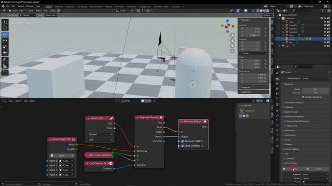This screenshot has width=332, height=186.
Task: Activate the Move tool in viewport toolbar
Action: tap(5, 35)
